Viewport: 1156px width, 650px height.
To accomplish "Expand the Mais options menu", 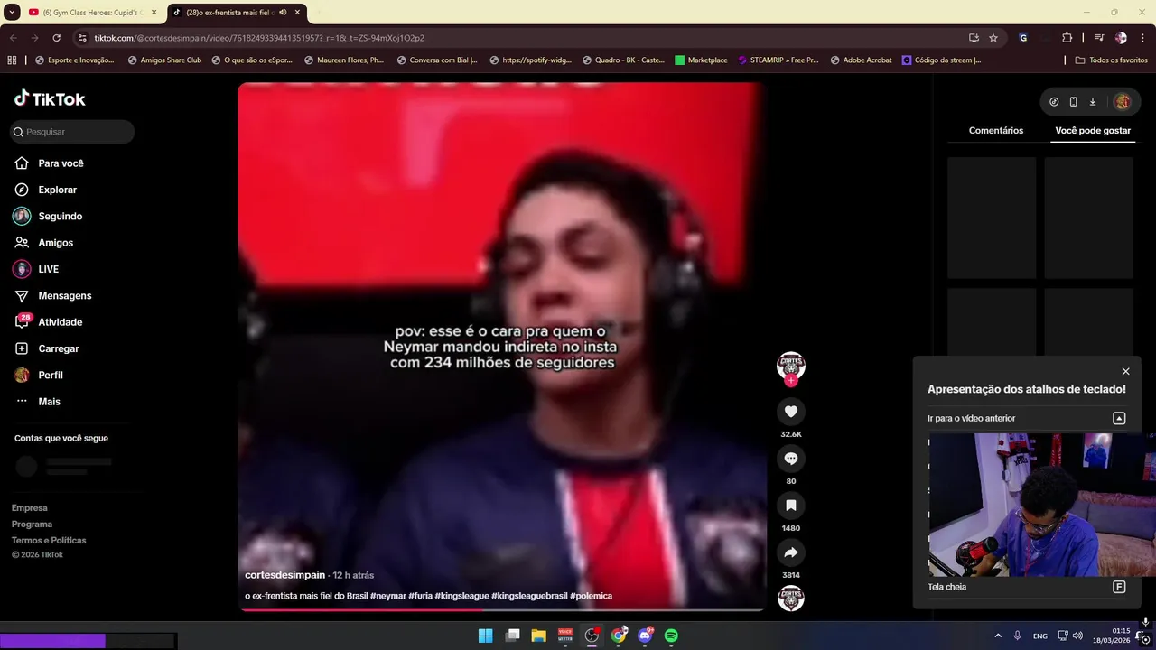I will click(x=37, y=402).
